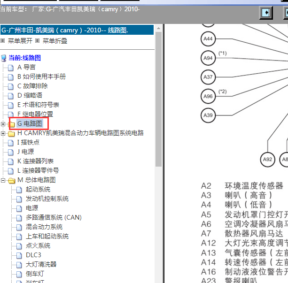Click the document icon for L 连接器零件号
The height and width of the screenshot is (283, 288).
[11, 171]
